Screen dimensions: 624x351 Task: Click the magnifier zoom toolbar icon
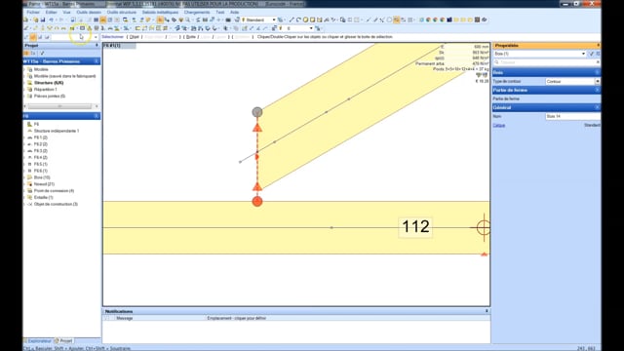point(187,19)
